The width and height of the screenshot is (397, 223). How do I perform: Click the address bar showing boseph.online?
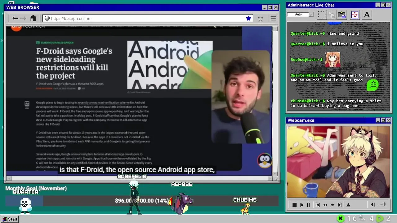[x=148, y=18]
